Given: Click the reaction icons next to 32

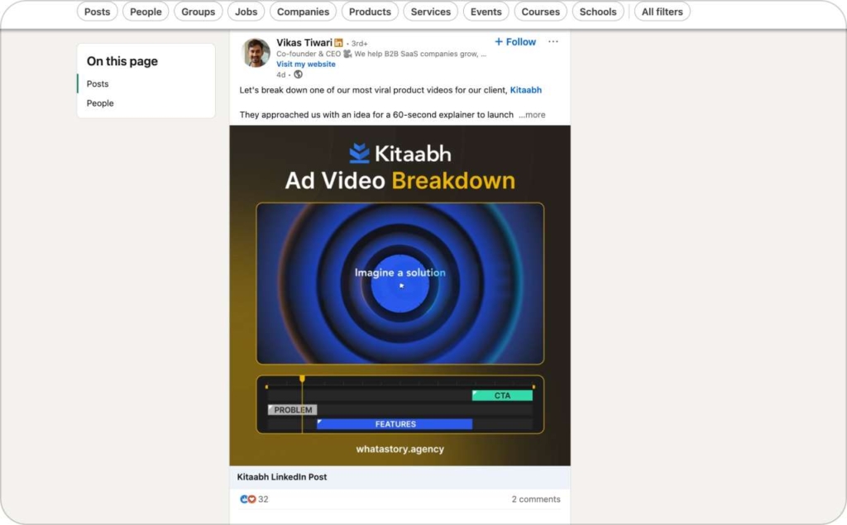Looking at the screenshot, I should (x=247, y=499).
